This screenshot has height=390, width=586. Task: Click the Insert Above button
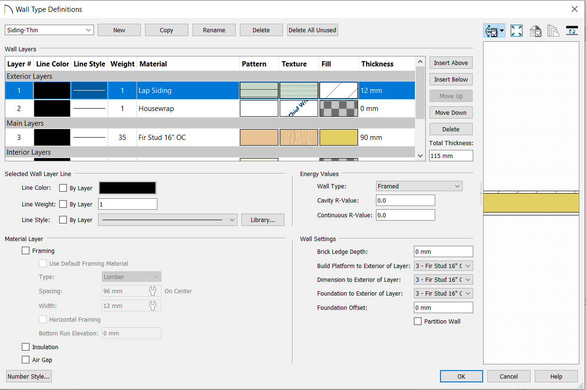(x=451, y=63)
